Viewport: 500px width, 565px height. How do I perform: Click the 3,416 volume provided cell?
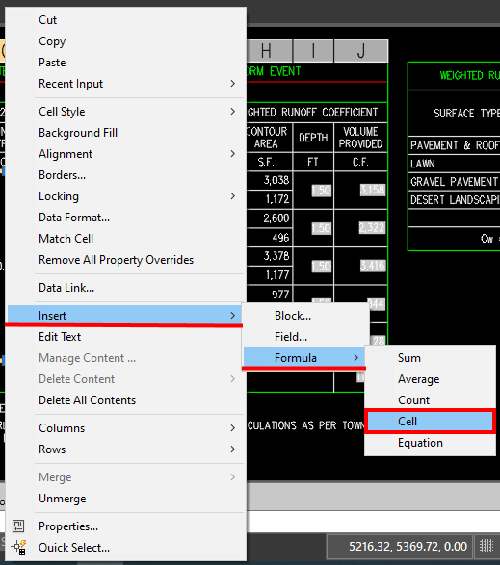[x=360, y=266]
